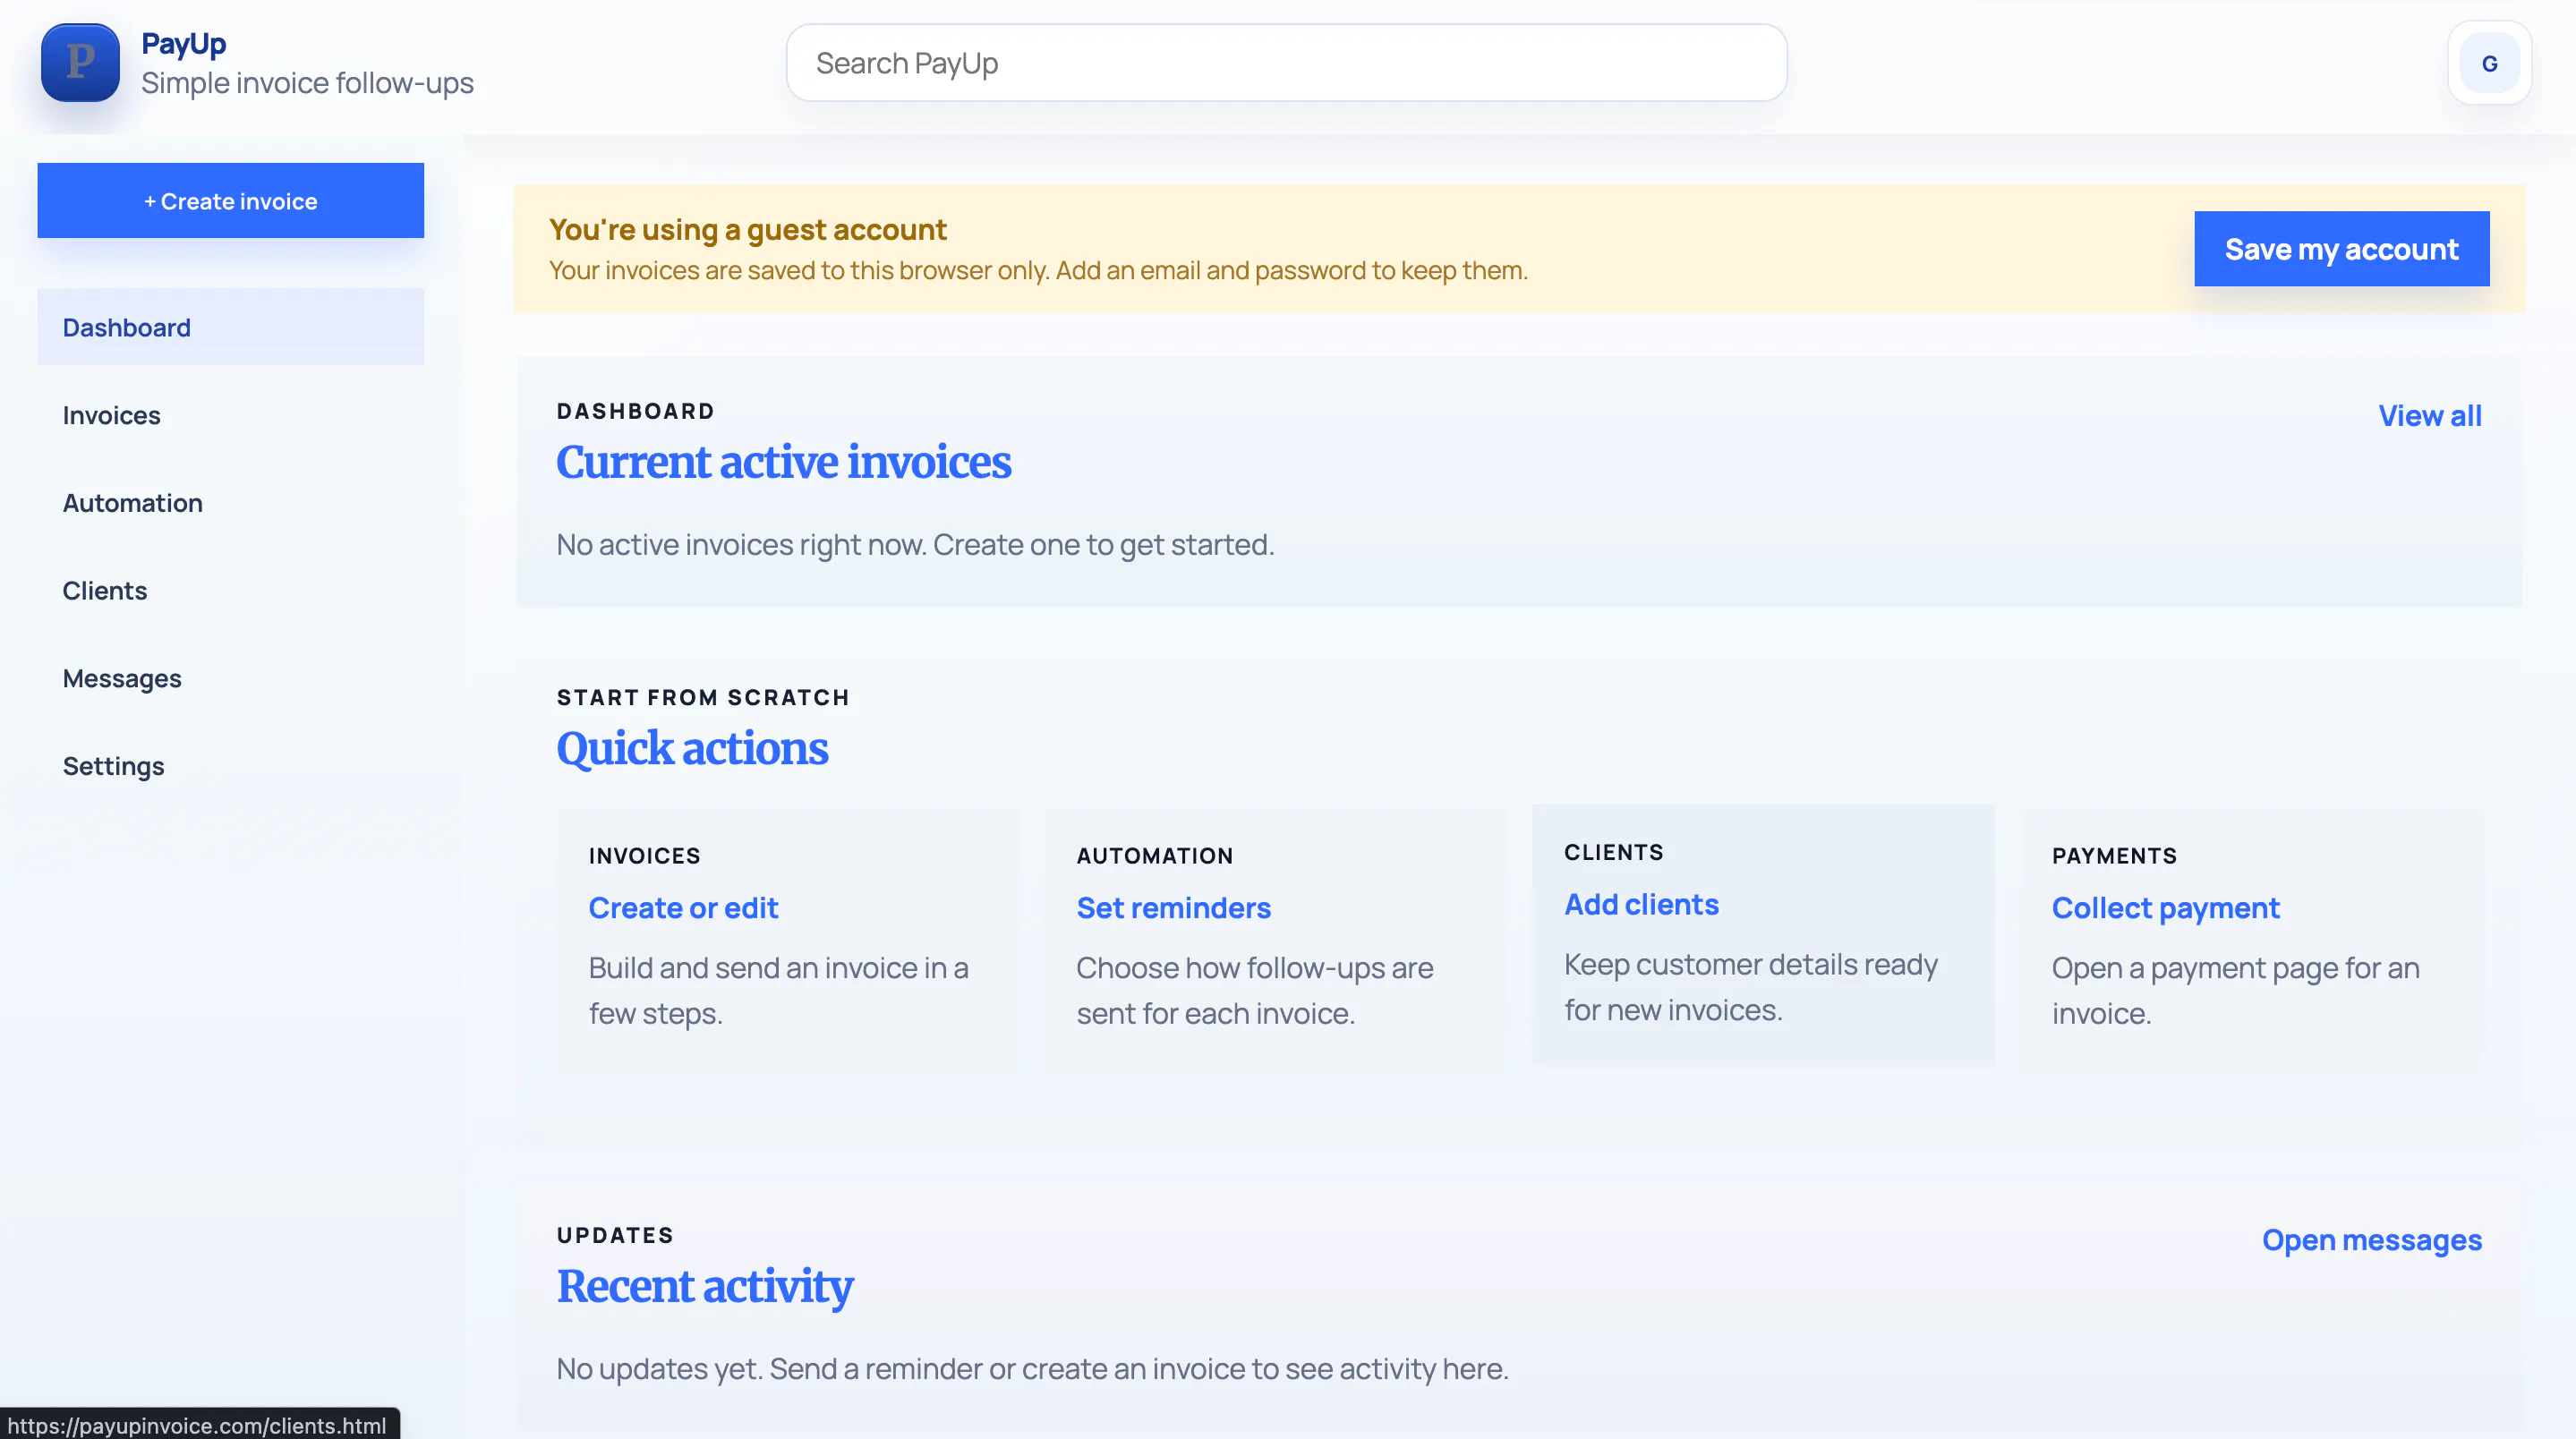Click the AUTOMATION card label
The image size is (2576, 1439).
pos(1154,856)
